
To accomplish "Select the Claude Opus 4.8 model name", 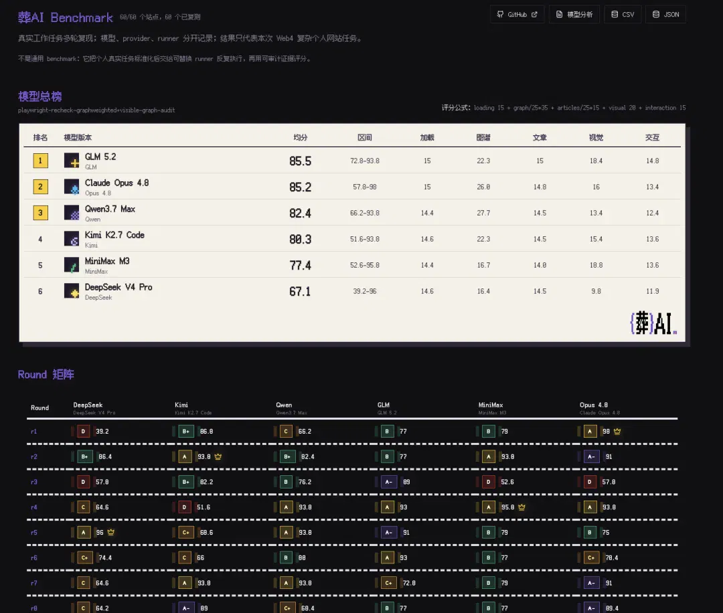I will (116, 183).
